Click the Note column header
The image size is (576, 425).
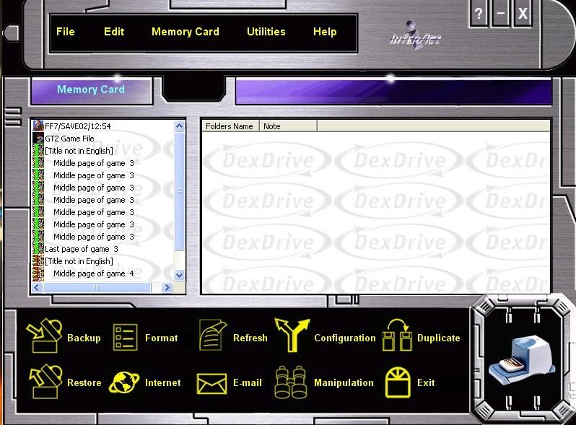pos(289,126)
